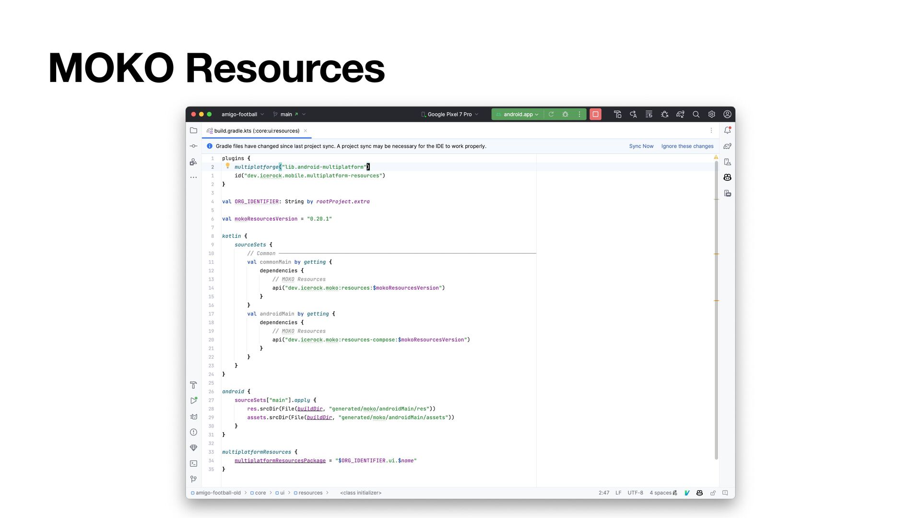The height and width of the screenshot is (518, 921).
Task: Show more tool windows (three dots) in left sidebar
Action: coord(193,177)
